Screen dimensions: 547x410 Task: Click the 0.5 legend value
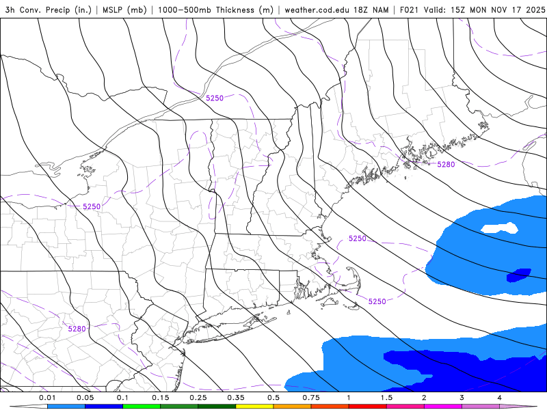pyautogui.click(x=273, y=398)
